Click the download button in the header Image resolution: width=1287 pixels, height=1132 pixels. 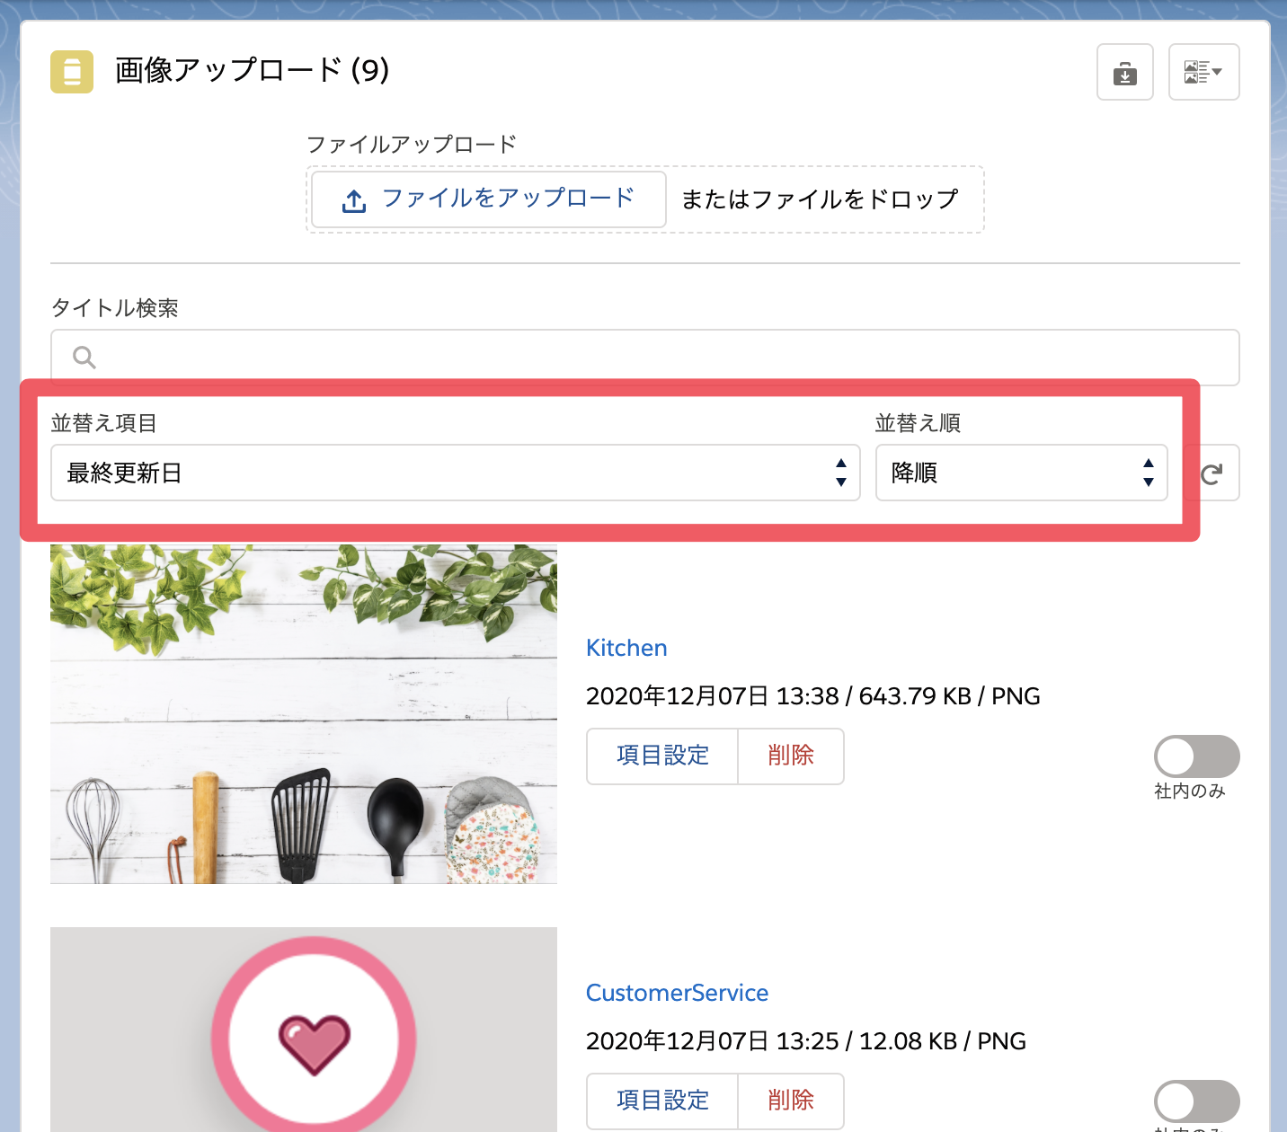pos(1125,72)
